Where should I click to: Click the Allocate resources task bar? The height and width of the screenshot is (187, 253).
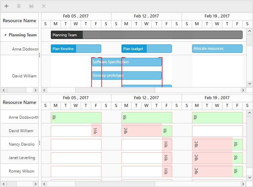pos(217,49)
